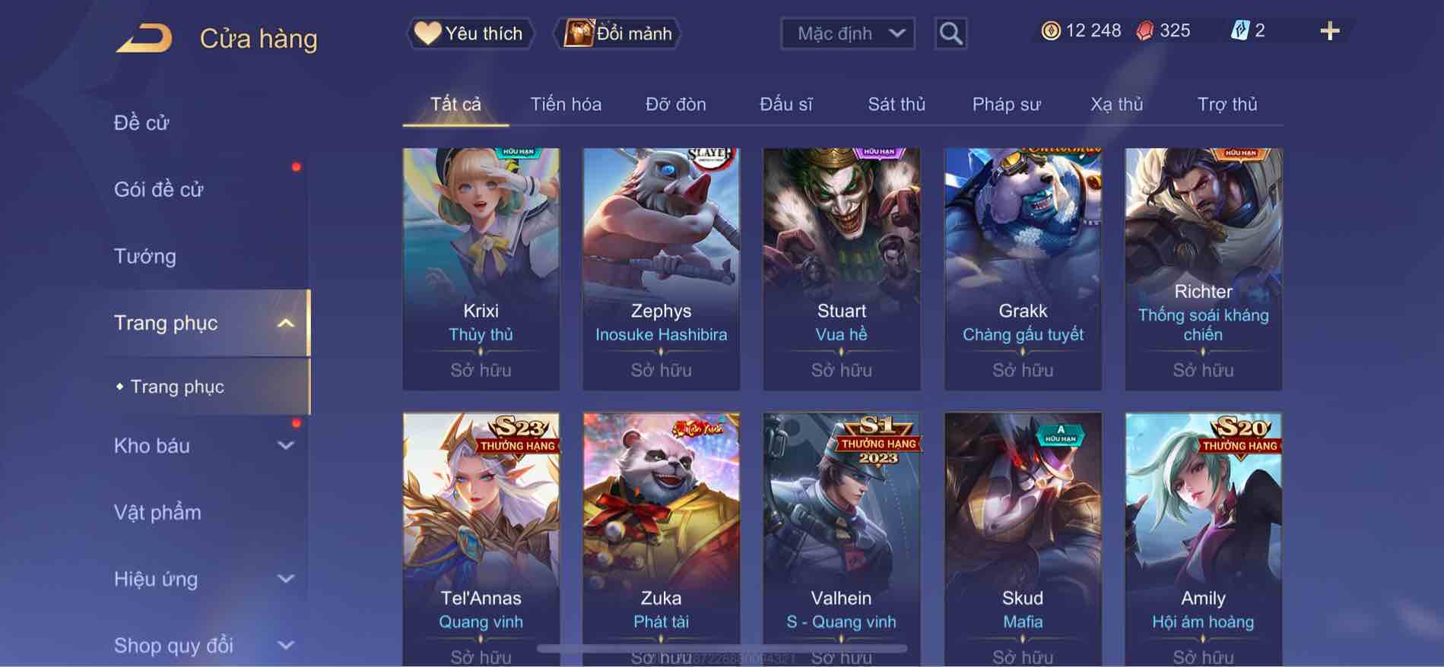
Task: Select the Zephys Inosuke Hashibira skin card
Action: (661, 269)
